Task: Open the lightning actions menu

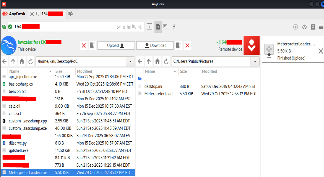Action: coord(174,27)
